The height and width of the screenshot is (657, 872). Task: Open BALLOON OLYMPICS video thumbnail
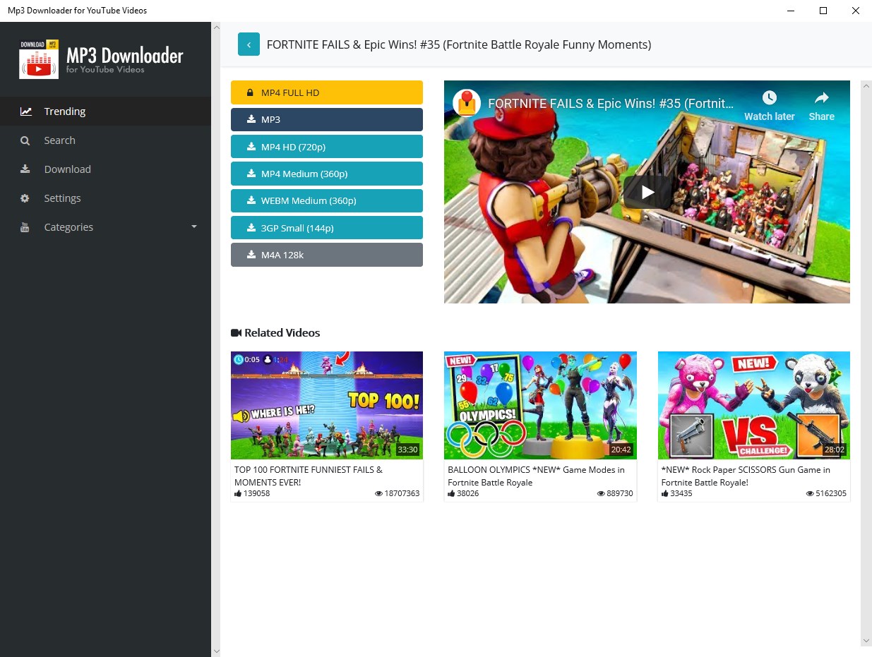[540, 405]
